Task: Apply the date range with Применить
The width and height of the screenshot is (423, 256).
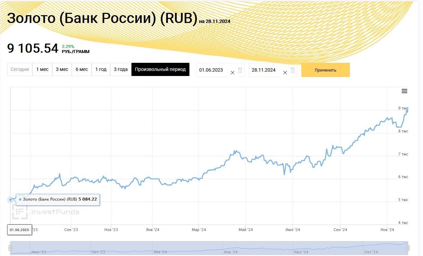Action: tap(326, 70)
